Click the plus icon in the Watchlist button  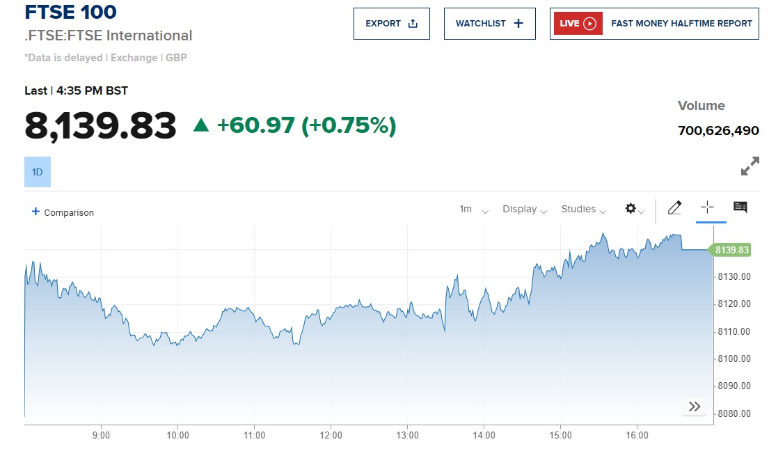[x=518, y=24]
